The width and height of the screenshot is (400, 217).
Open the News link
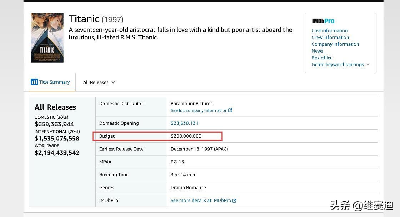(317, 51)
